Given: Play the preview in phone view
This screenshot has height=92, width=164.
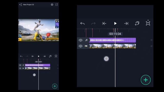Looking at the screenshot, I should [39, 56].
